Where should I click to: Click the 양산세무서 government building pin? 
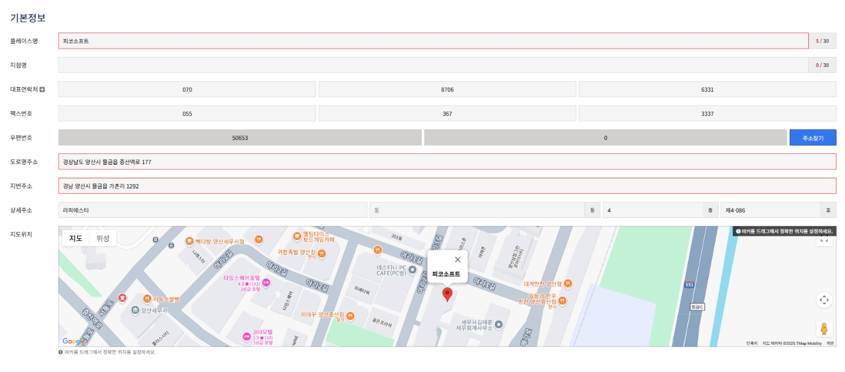click(x=135, y=310)
